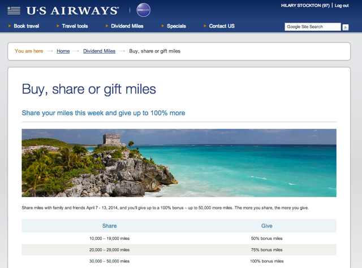The height and width of the screenshot is (268, 362).
Task: Focus the Google Site Search field
Action: pos(313,27)
